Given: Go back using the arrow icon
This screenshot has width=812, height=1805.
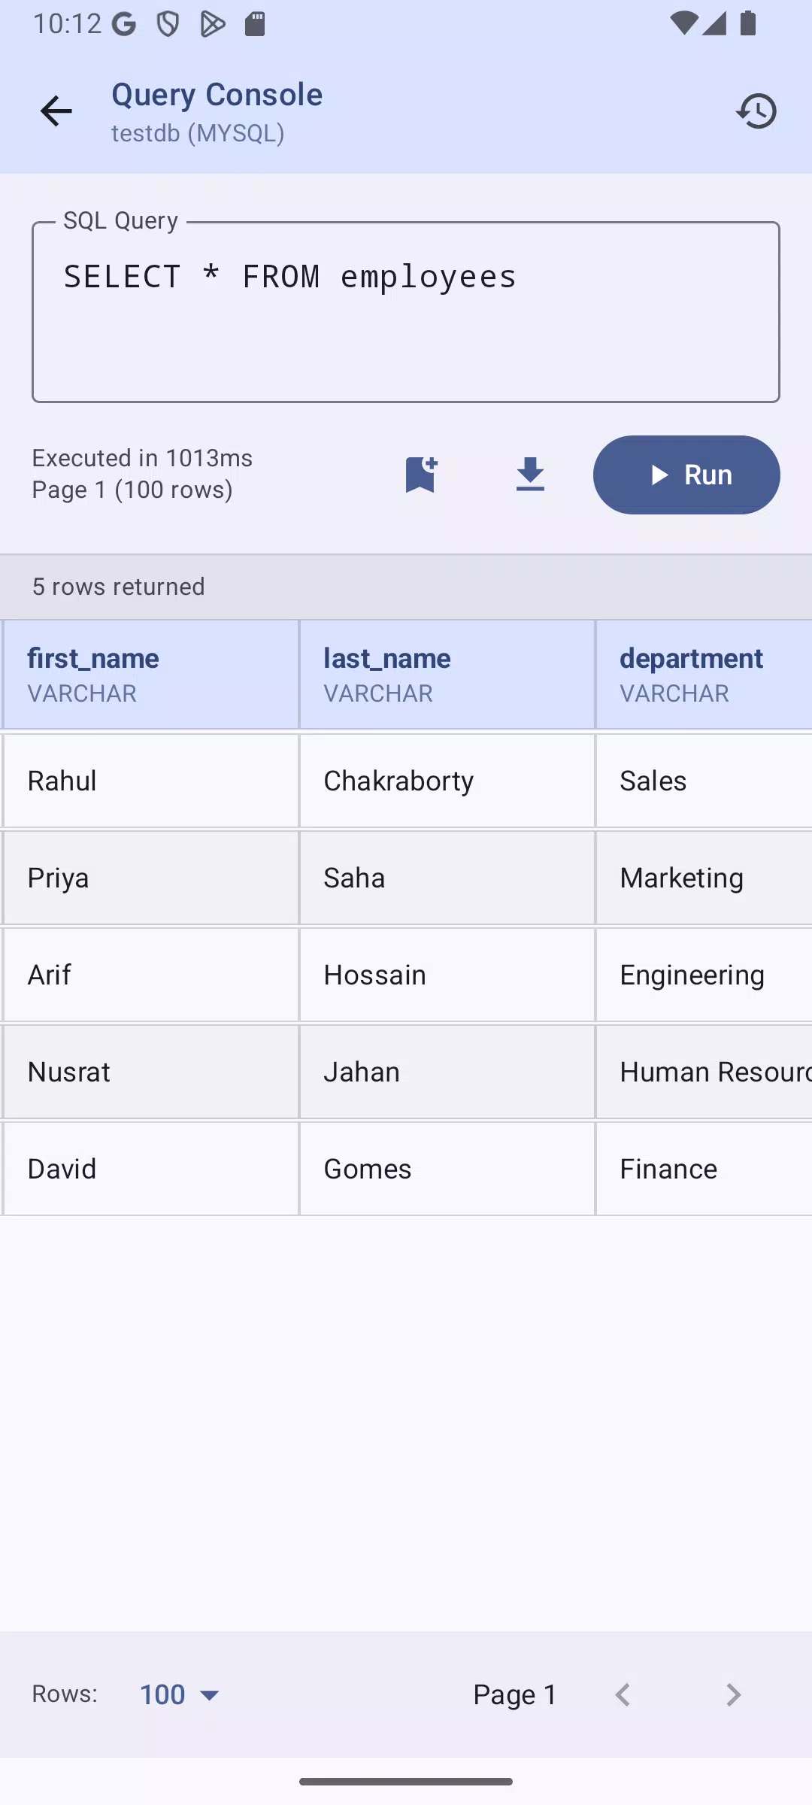Looking at the screenshot, I should (x=56, y=111).
